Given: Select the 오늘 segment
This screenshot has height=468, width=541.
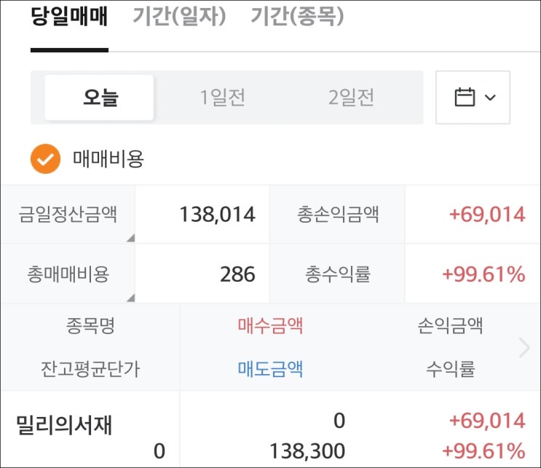Looking at the screenshot, I should (100, 98).
